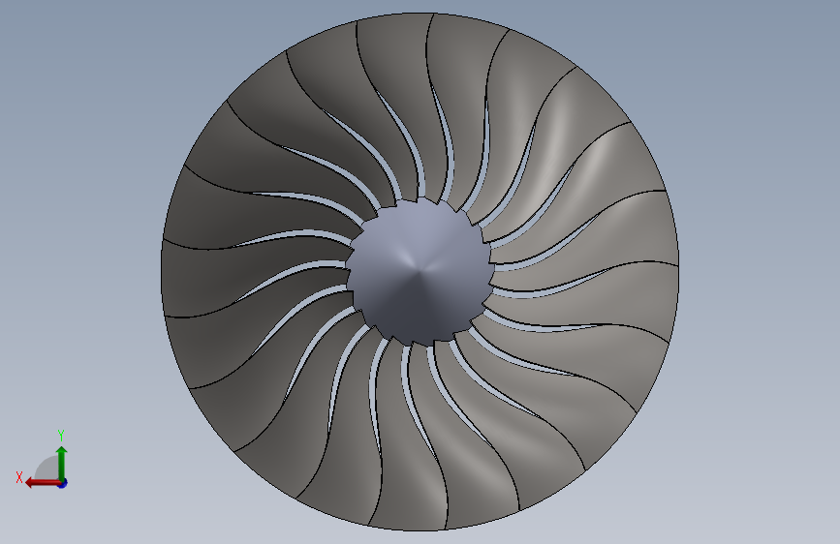Click the "X" label of the triad
This screenshot has width=840, height=544.
(x=19, y=477)
